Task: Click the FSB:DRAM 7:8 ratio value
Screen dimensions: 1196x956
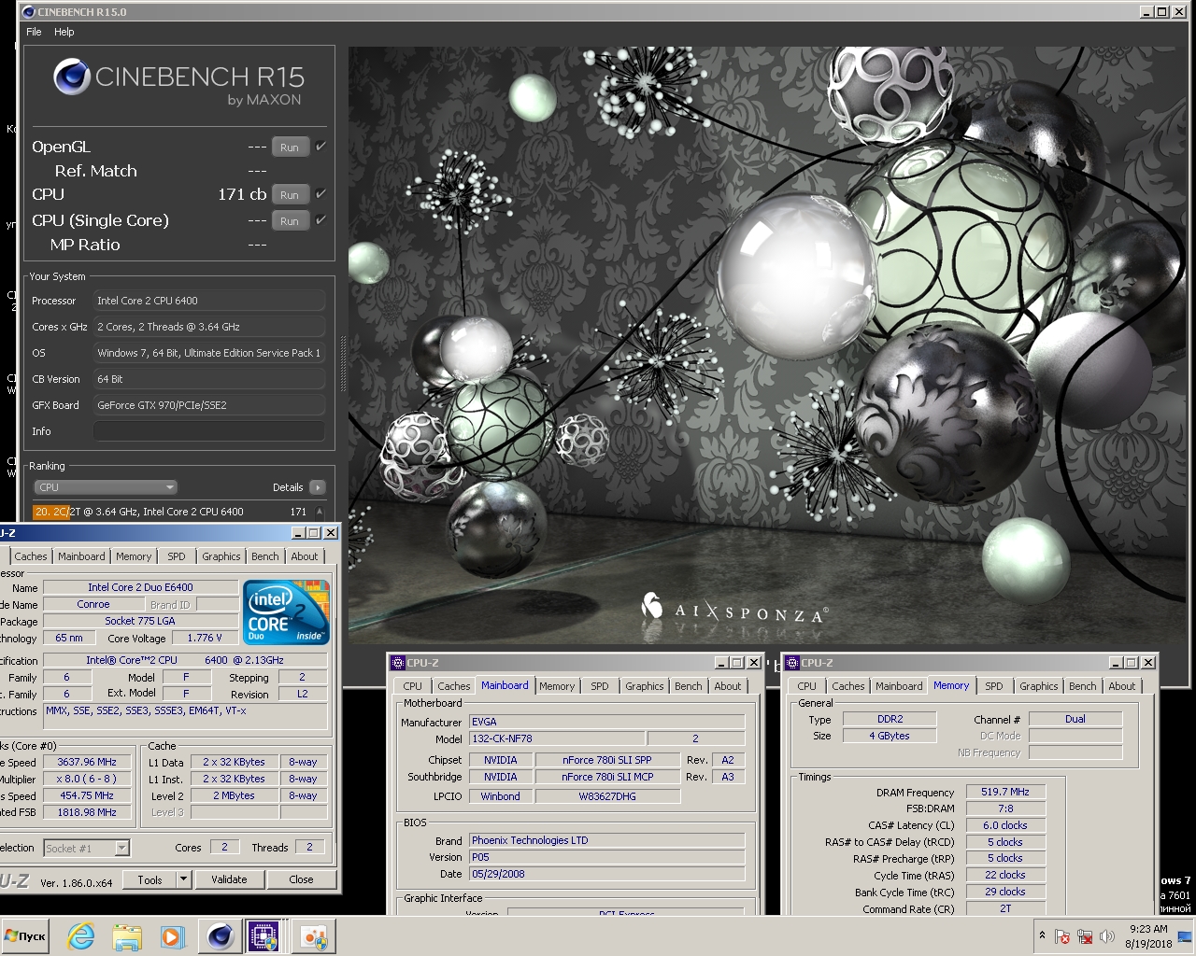Action: coord(1004,808)
